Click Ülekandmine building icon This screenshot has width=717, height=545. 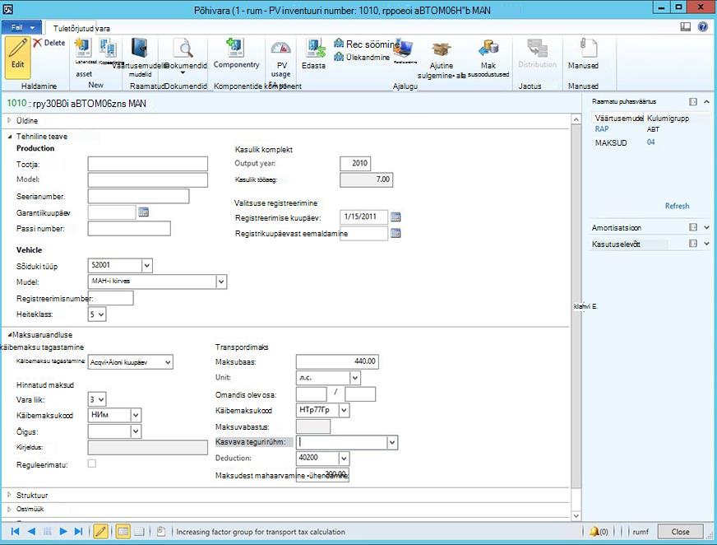tap(339, 57)
